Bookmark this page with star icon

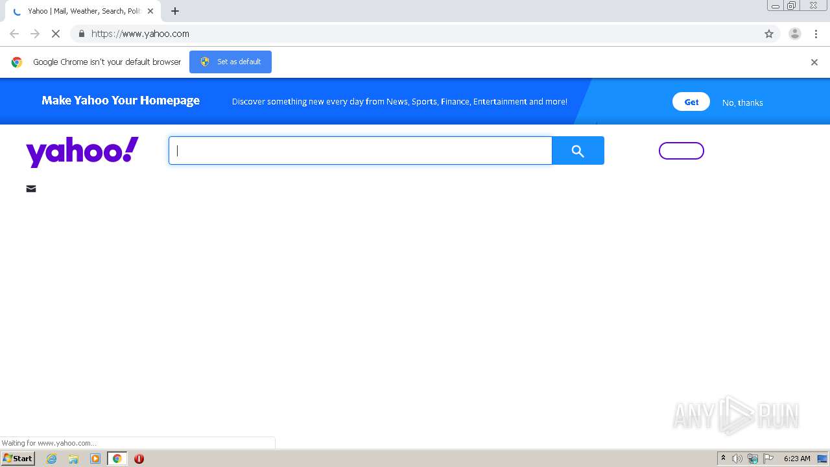coord(769,34)
